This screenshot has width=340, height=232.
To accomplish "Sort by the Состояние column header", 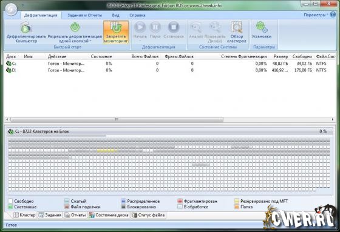I will click(x=101, y=56).
